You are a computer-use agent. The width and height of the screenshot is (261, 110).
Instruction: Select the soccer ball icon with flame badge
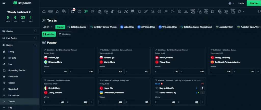73,11
